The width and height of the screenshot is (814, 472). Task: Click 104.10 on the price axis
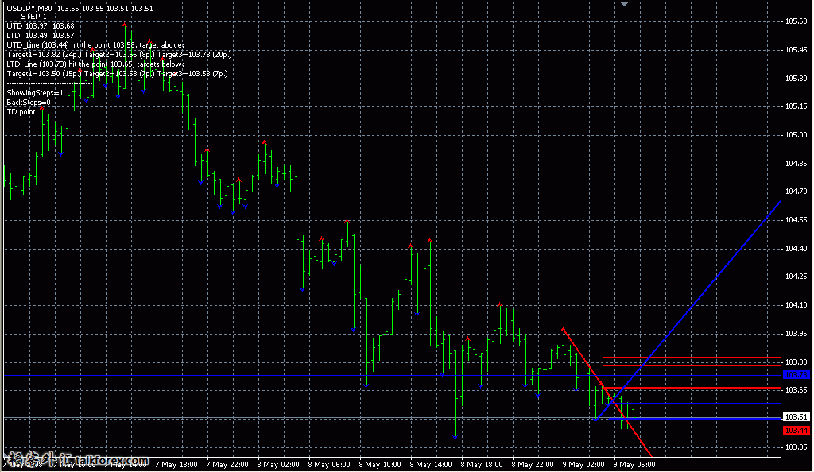797,305
